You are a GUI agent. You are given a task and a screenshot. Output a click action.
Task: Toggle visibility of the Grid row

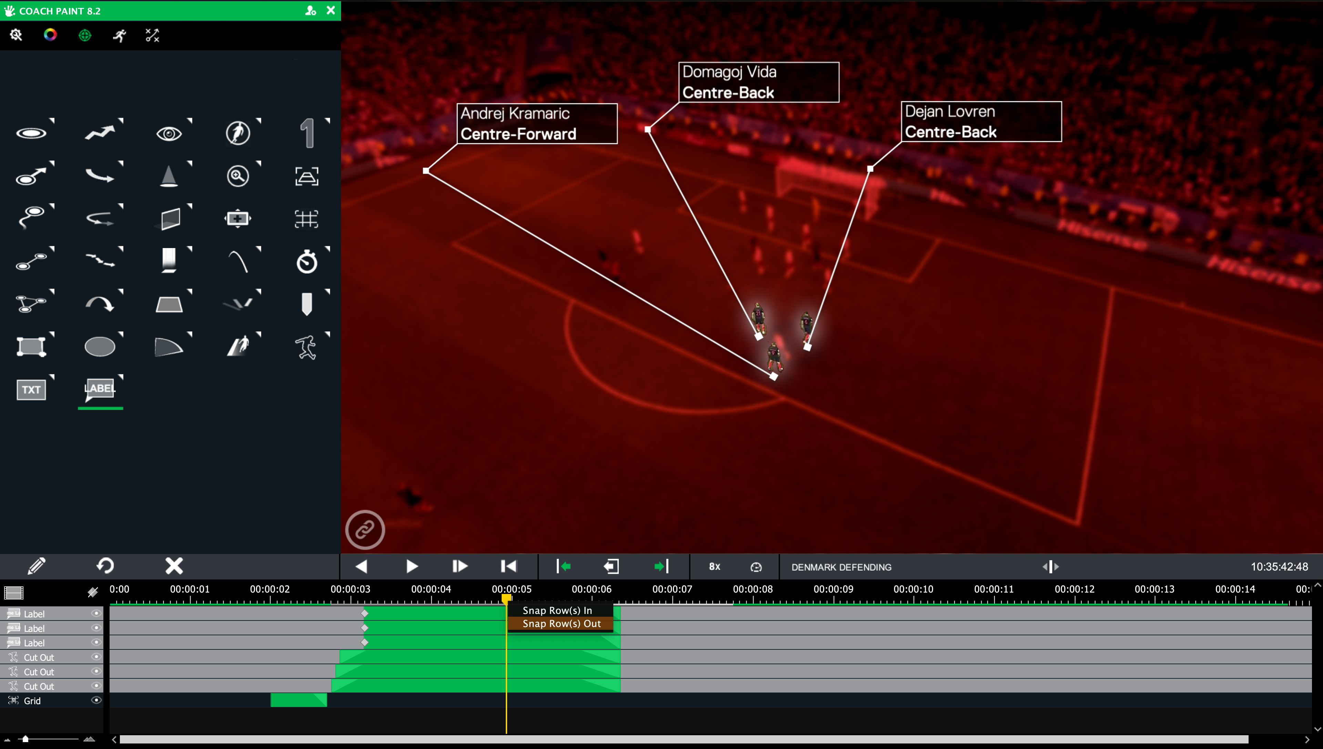(96, 700)
